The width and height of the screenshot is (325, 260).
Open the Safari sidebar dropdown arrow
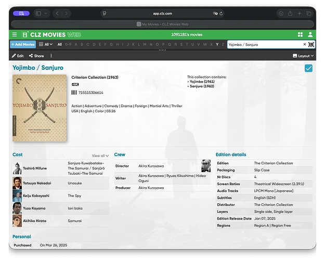pos(46,14)
